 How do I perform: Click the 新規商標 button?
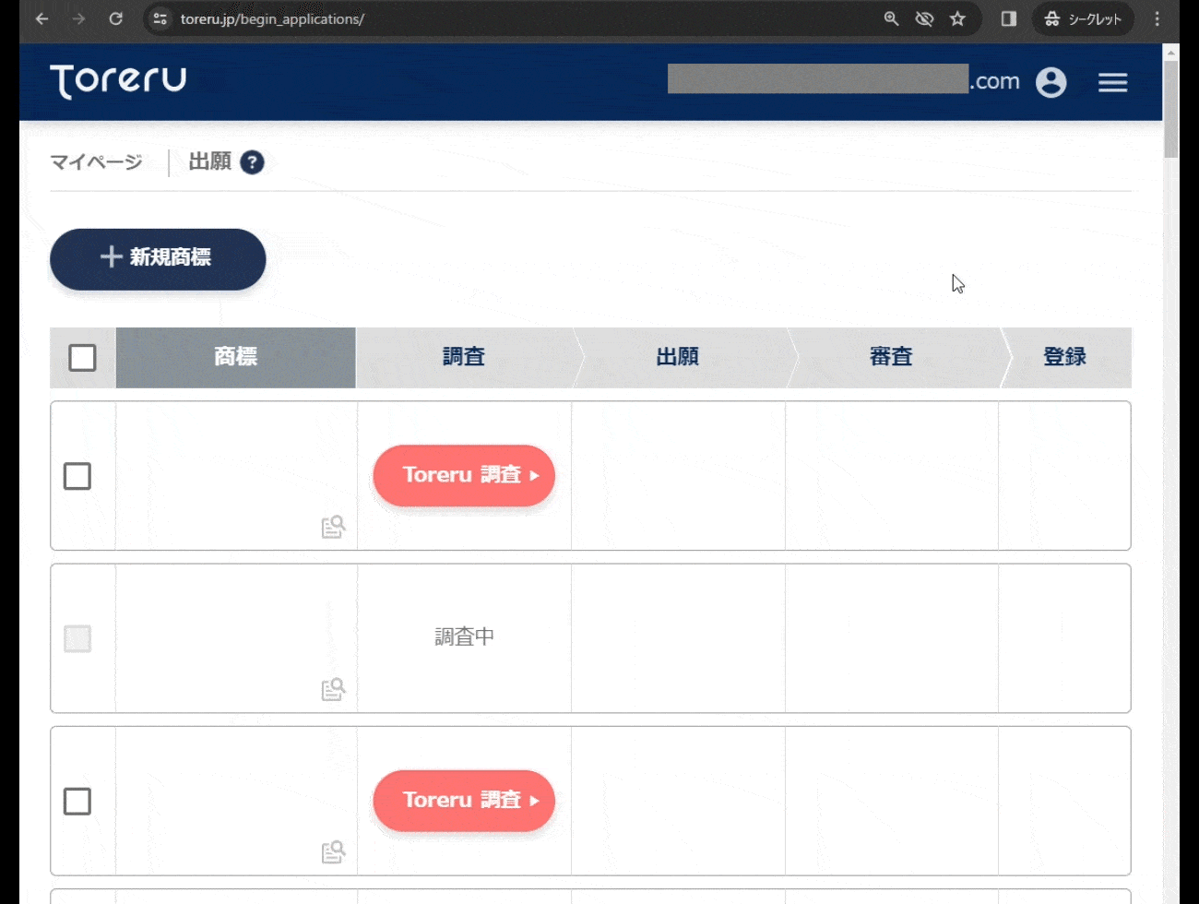click(x=158, y=259)
